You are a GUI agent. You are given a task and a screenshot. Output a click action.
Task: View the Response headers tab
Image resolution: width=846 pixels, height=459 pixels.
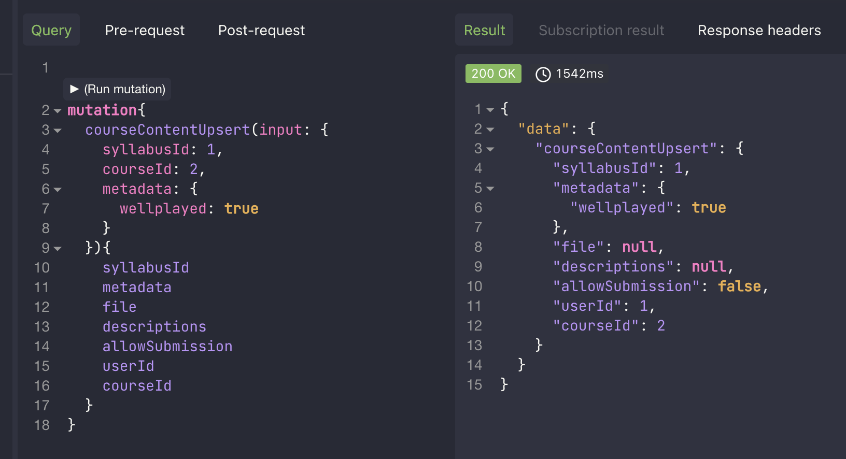coord(759,30)
